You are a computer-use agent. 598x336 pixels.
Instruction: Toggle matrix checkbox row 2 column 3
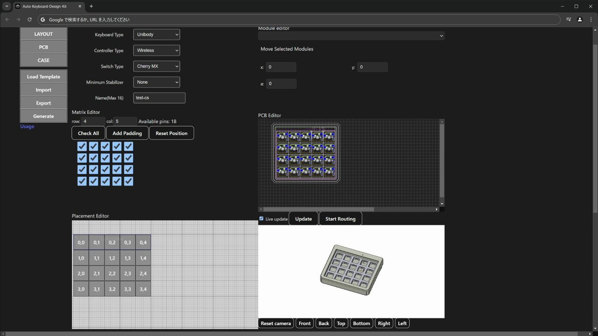(x=105, y=158)
